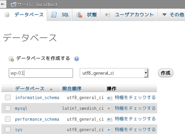Check privileges link for information_schema
The image size is (185, 134).
tap(135, 98)
